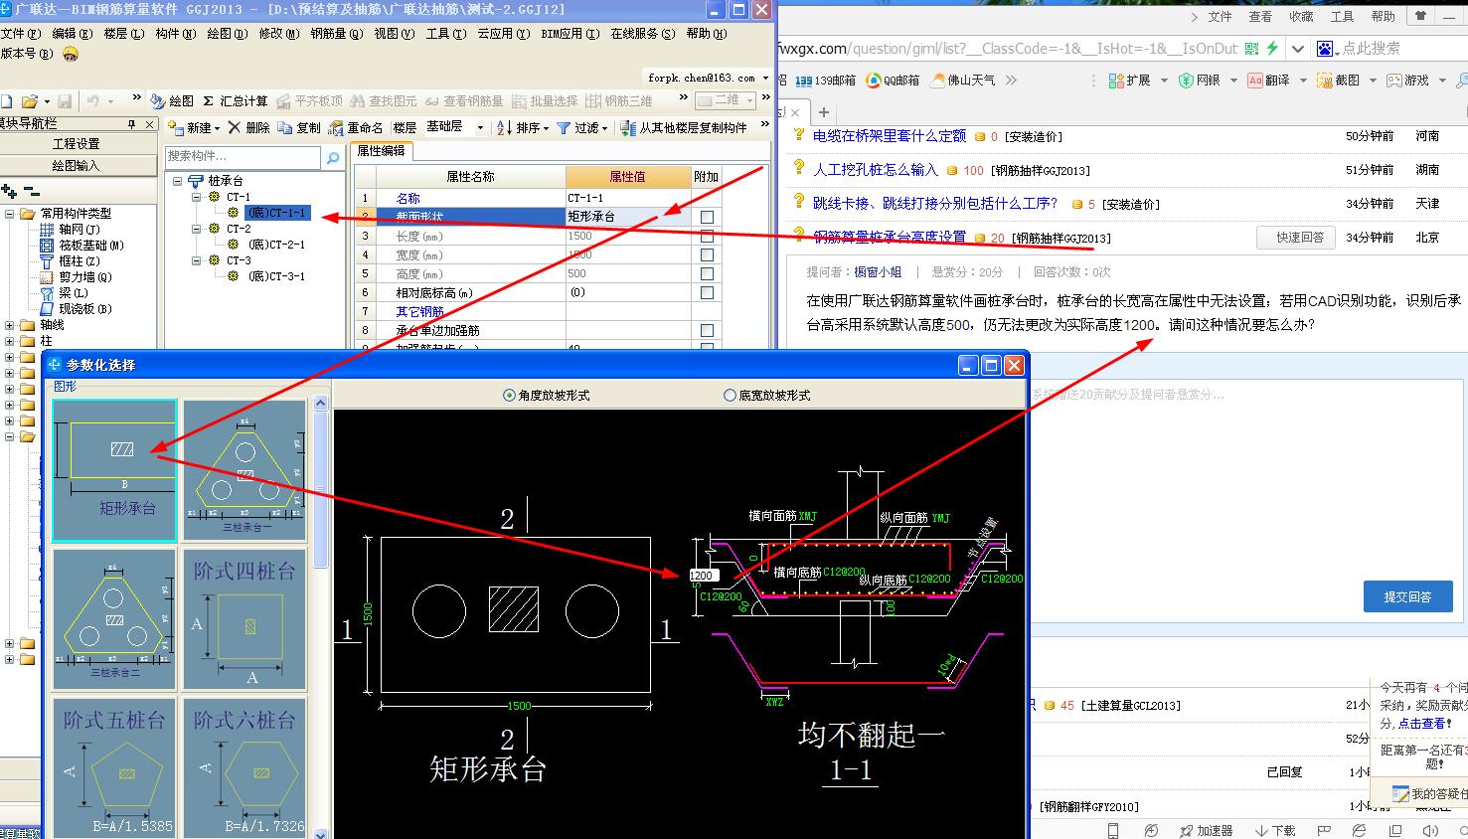Viewport: 1468px width, 839px height.
Task: Select 轴网(J) grid icon in tree
Action: (x=47, y=230)
